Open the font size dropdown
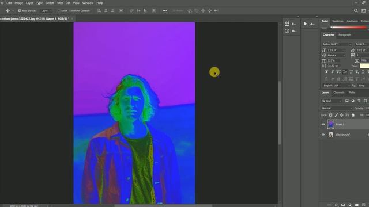369x207 pixels. [x=336, y=50]
